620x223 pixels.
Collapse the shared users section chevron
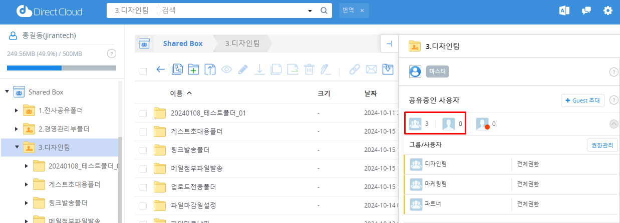(x=613, y=124)
